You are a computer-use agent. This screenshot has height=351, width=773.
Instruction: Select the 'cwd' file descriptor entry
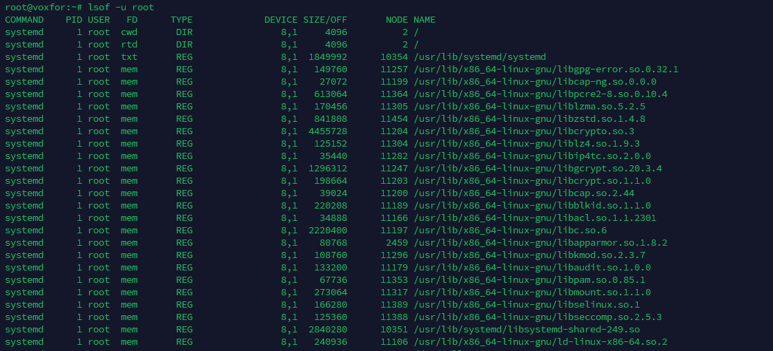(x=129, y=32)
